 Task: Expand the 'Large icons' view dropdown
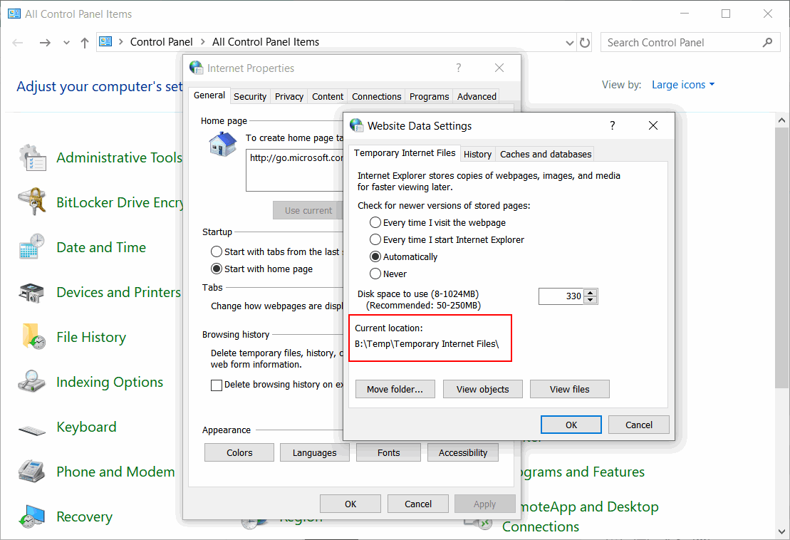tap(682, 85)
